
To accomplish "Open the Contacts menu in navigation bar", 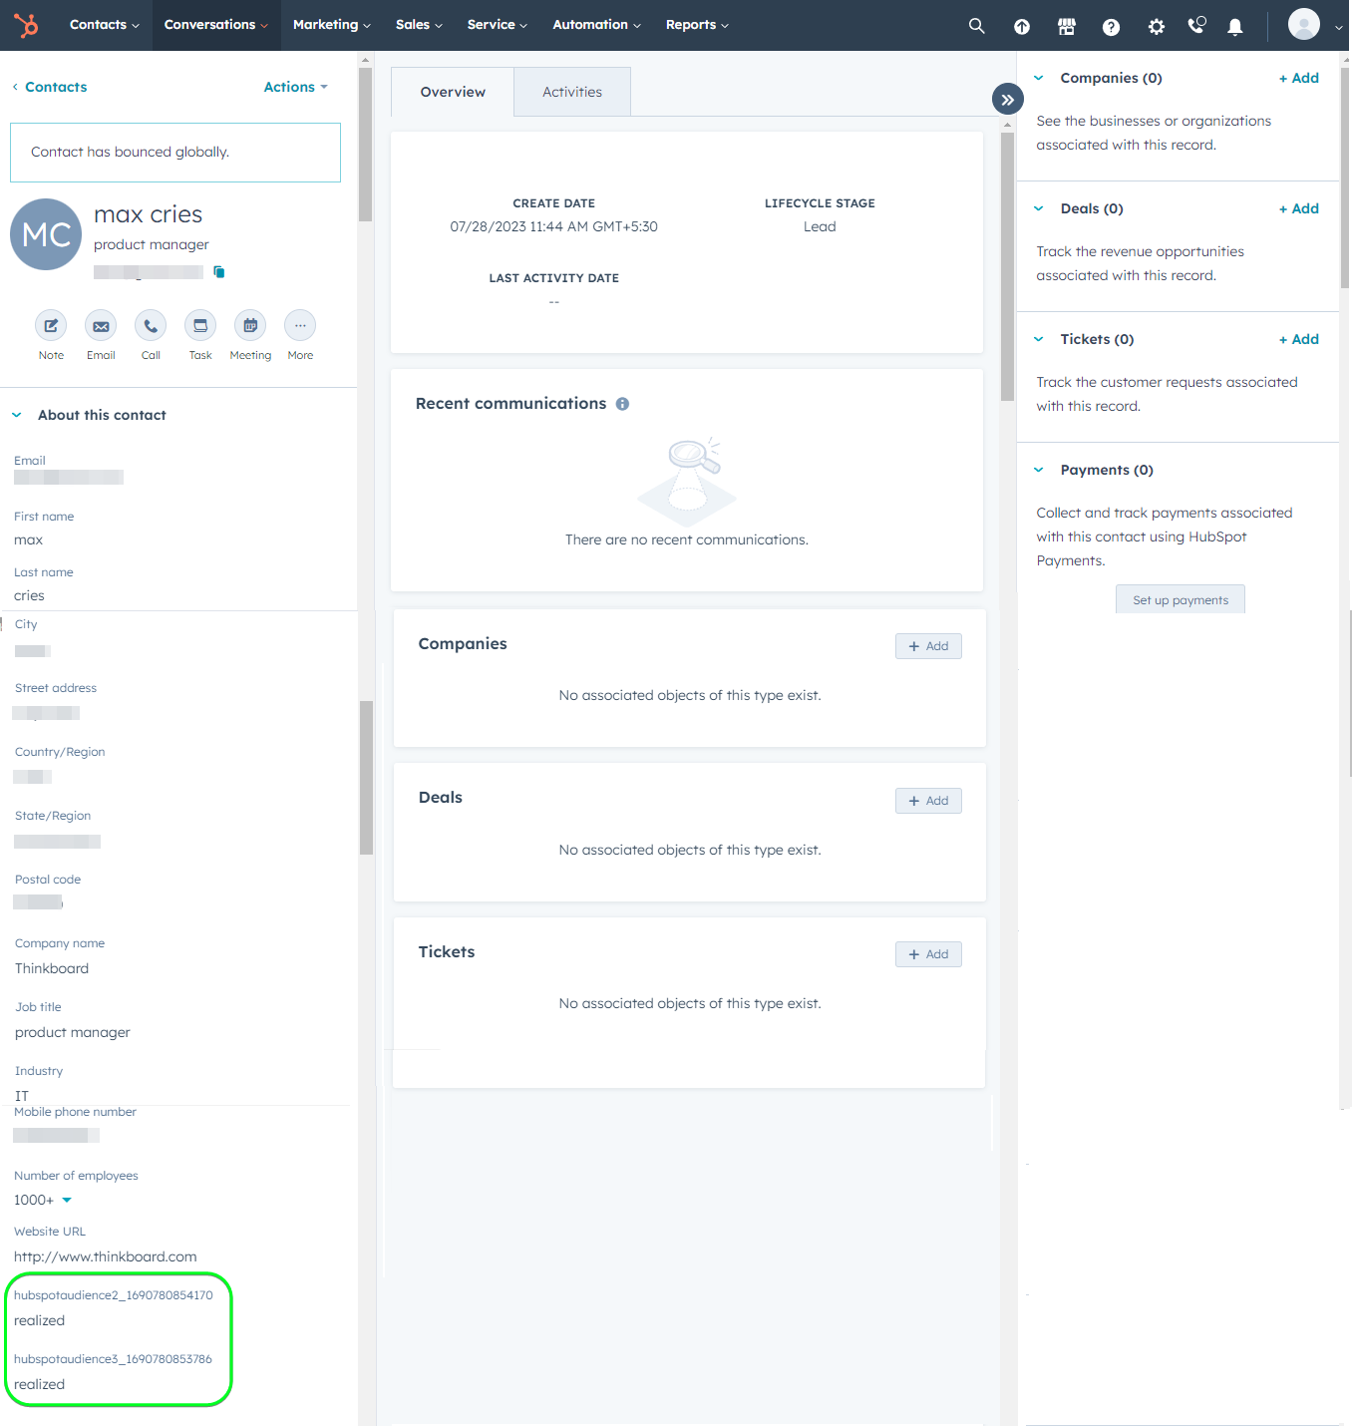I will [x=104, y=25].
